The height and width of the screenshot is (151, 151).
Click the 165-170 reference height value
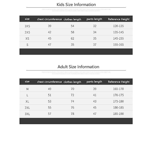click(119, 89)
